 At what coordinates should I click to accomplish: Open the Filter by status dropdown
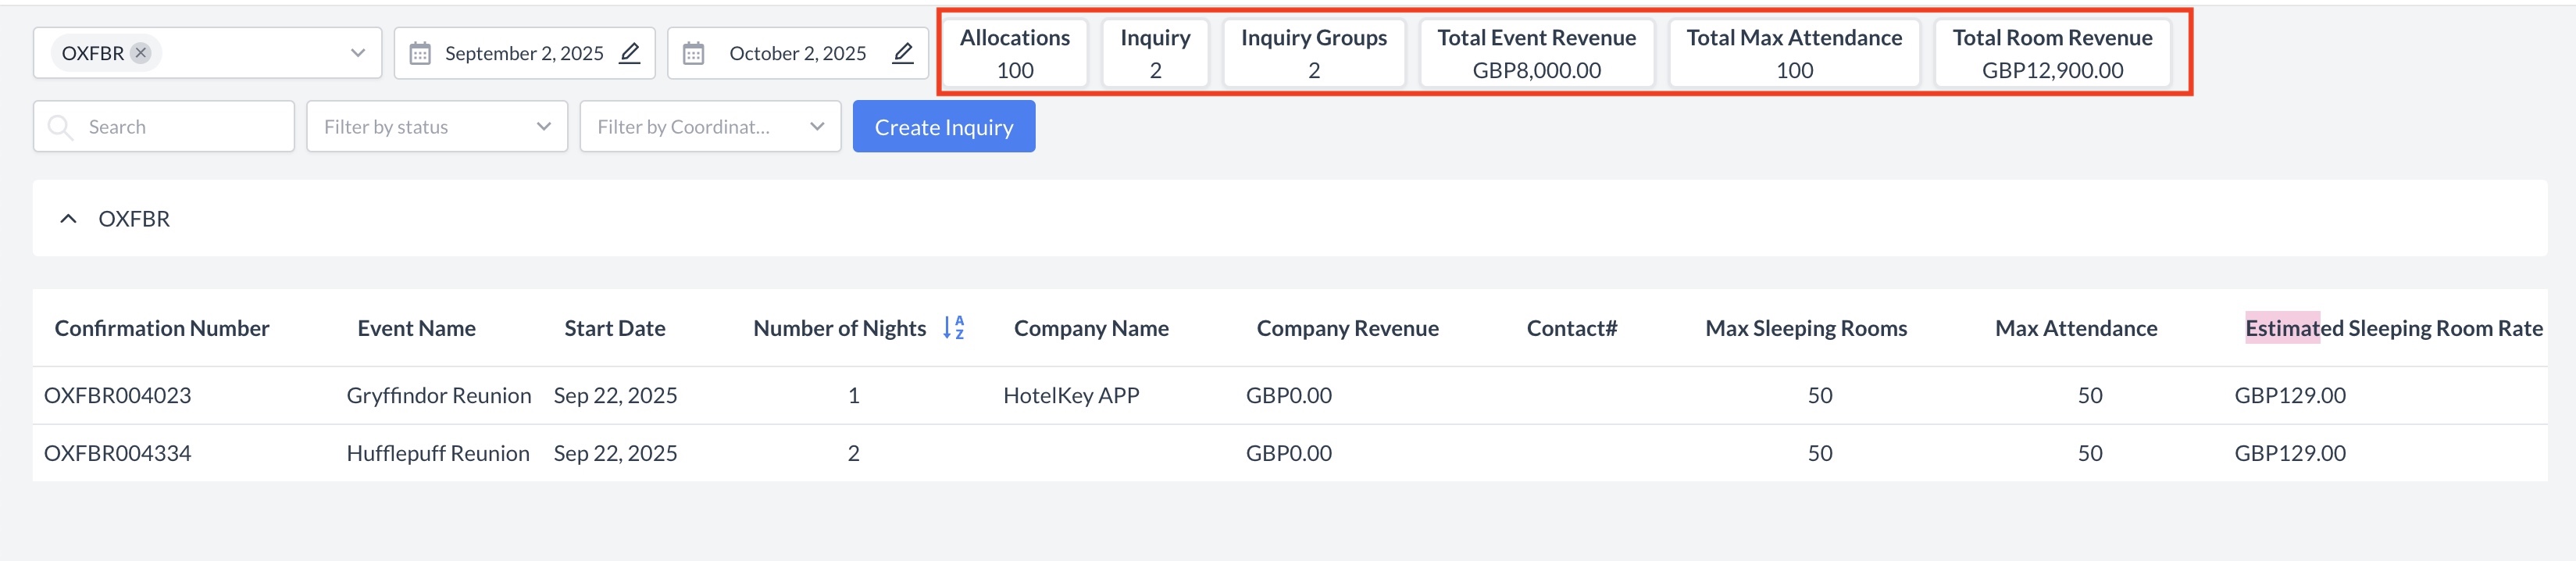(x=437, y=127)
